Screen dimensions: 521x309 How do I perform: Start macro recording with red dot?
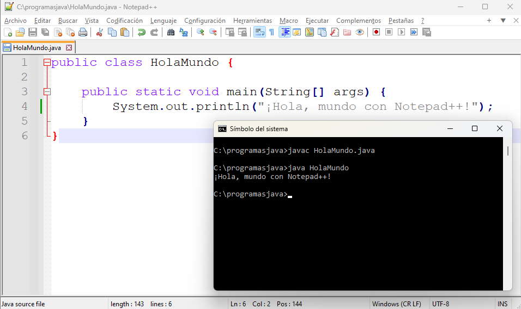pos(376,32)
